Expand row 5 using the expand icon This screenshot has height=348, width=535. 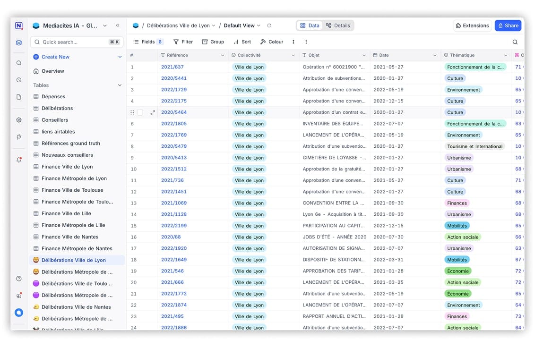click(153, 112)
